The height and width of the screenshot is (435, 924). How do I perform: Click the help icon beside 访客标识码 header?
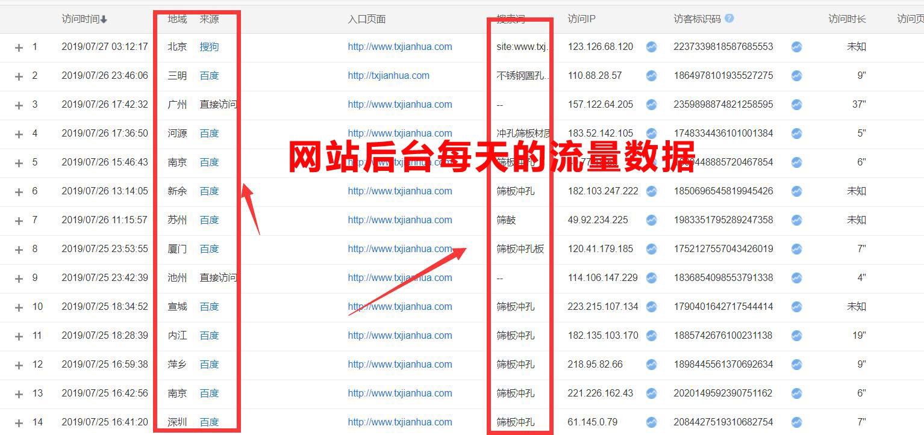tap(728, 19)
